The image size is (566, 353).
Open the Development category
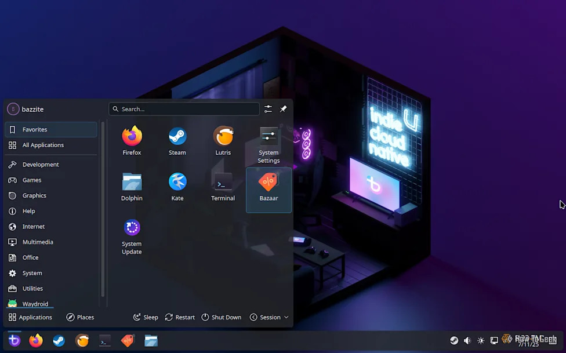(x=51, y=164)
